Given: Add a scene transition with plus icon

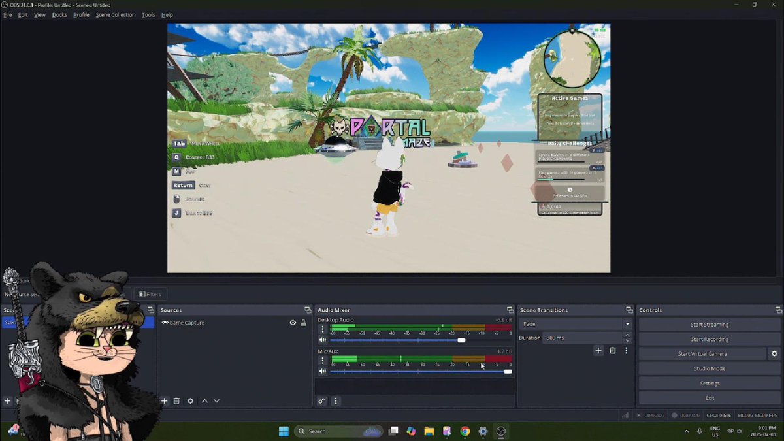Looking at the screenshot, I should click(598, 351).
